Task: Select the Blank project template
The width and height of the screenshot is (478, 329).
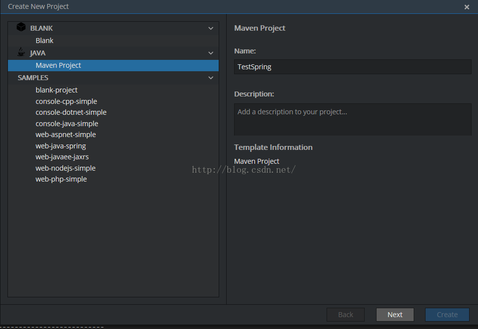Action: pyautogui.click(x=113, y=41)
